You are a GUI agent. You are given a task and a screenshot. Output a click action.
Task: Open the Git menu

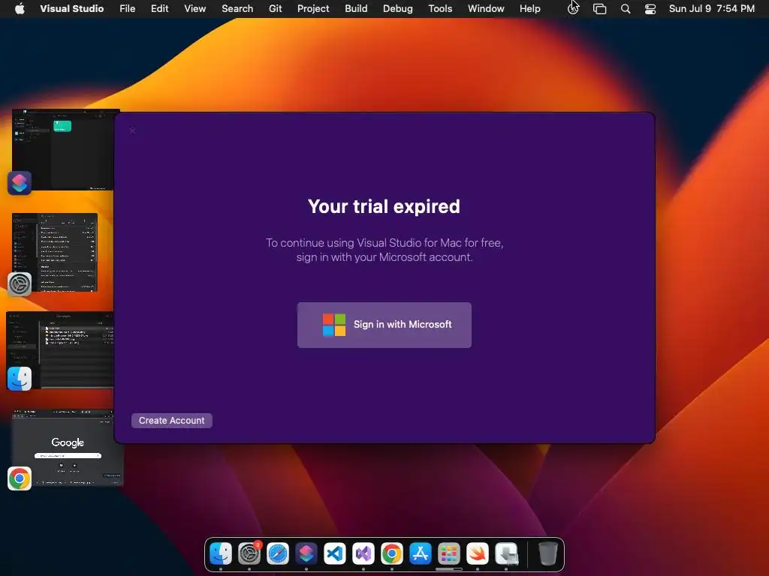[x=275, y=8]
